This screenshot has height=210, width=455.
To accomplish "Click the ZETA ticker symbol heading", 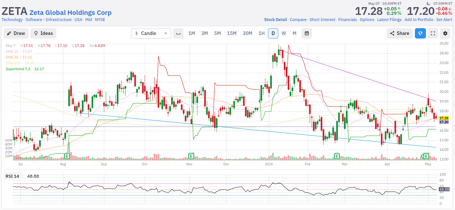I will 14,11.
